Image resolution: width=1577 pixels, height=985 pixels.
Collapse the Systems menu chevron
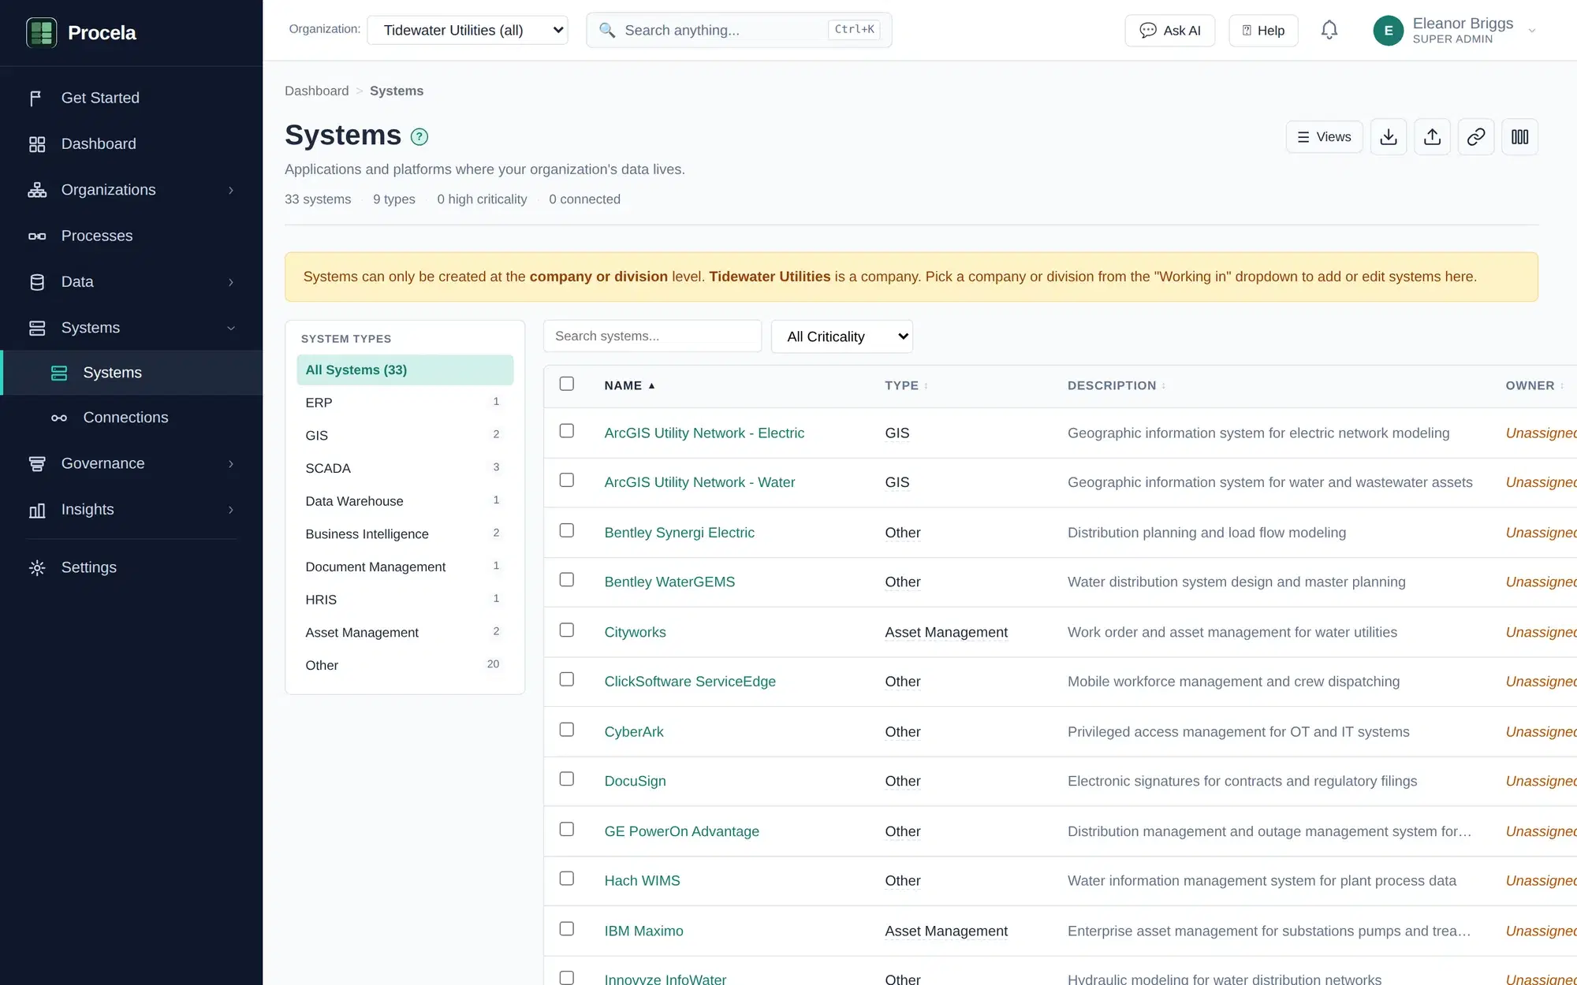pyautogui.click(x=231, y=328)
